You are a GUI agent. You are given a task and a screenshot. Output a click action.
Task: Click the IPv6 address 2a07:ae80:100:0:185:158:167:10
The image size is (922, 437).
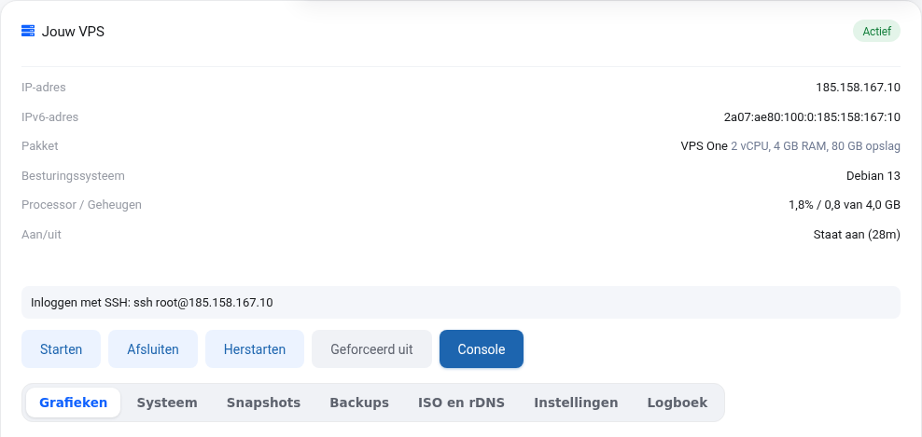pos(812,116)
